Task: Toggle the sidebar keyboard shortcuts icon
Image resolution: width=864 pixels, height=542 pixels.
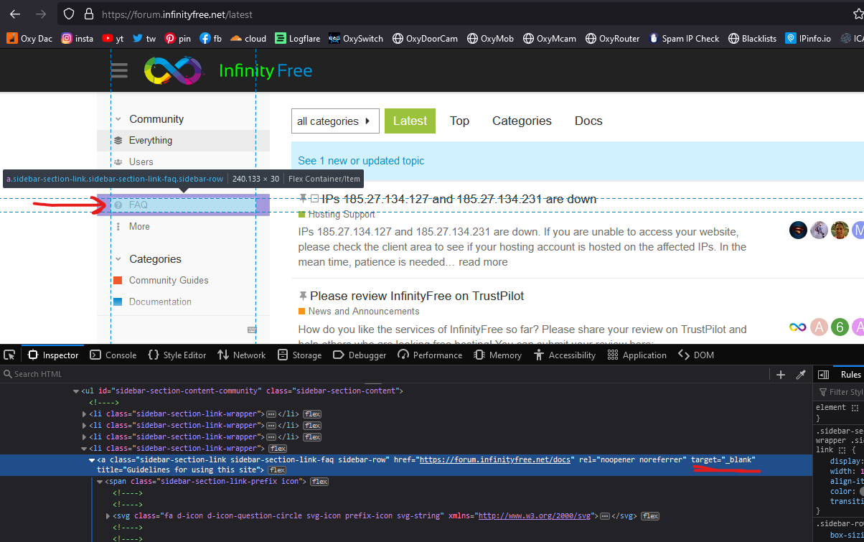Action: (x=252, y=330)
